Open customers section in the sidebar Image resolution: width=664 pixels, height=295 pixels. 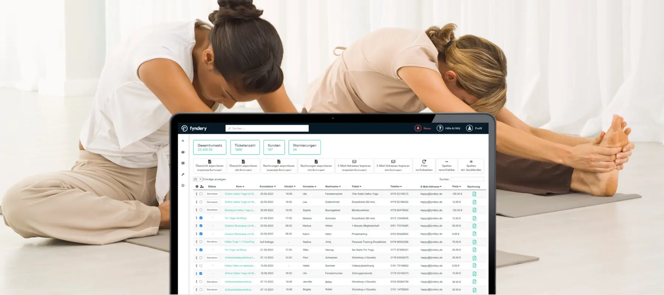coord(183,152)
